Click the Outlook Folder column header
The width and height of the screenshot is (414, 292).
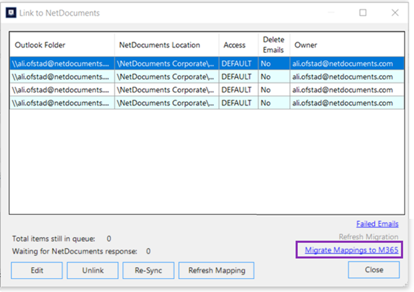coord(40,45)
